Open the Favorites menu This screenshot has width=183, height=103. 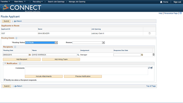(x=5, y=2)
